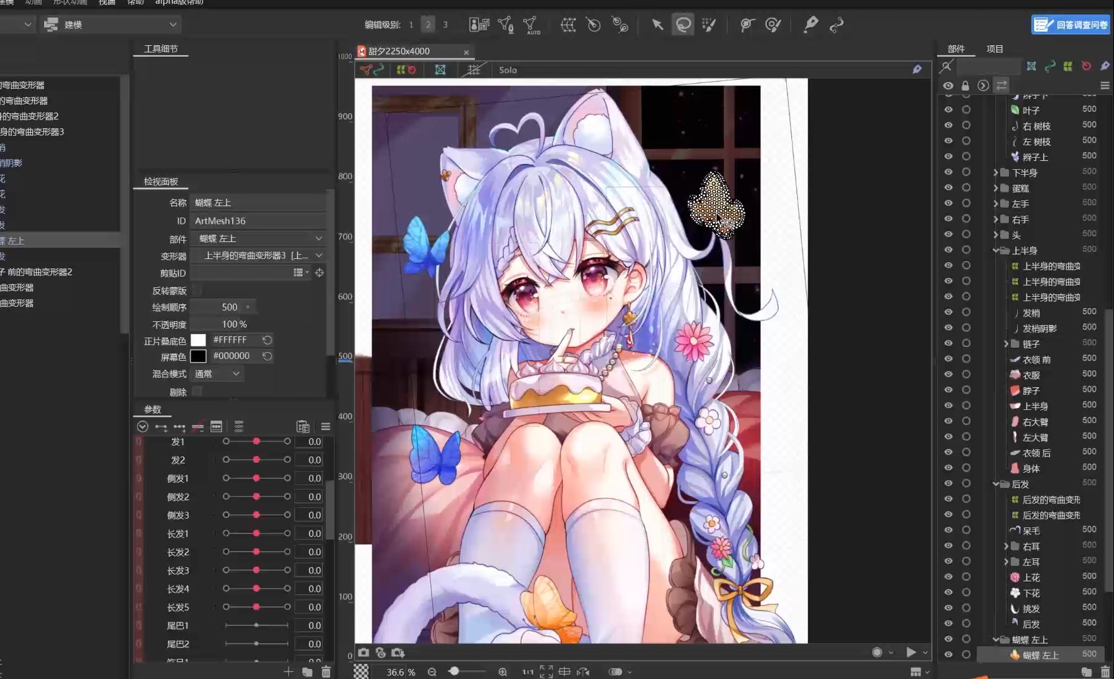Toggle the switch in the bottom canvas bar
Viewport: 1114px width, 679px height.
click(616, 671)
